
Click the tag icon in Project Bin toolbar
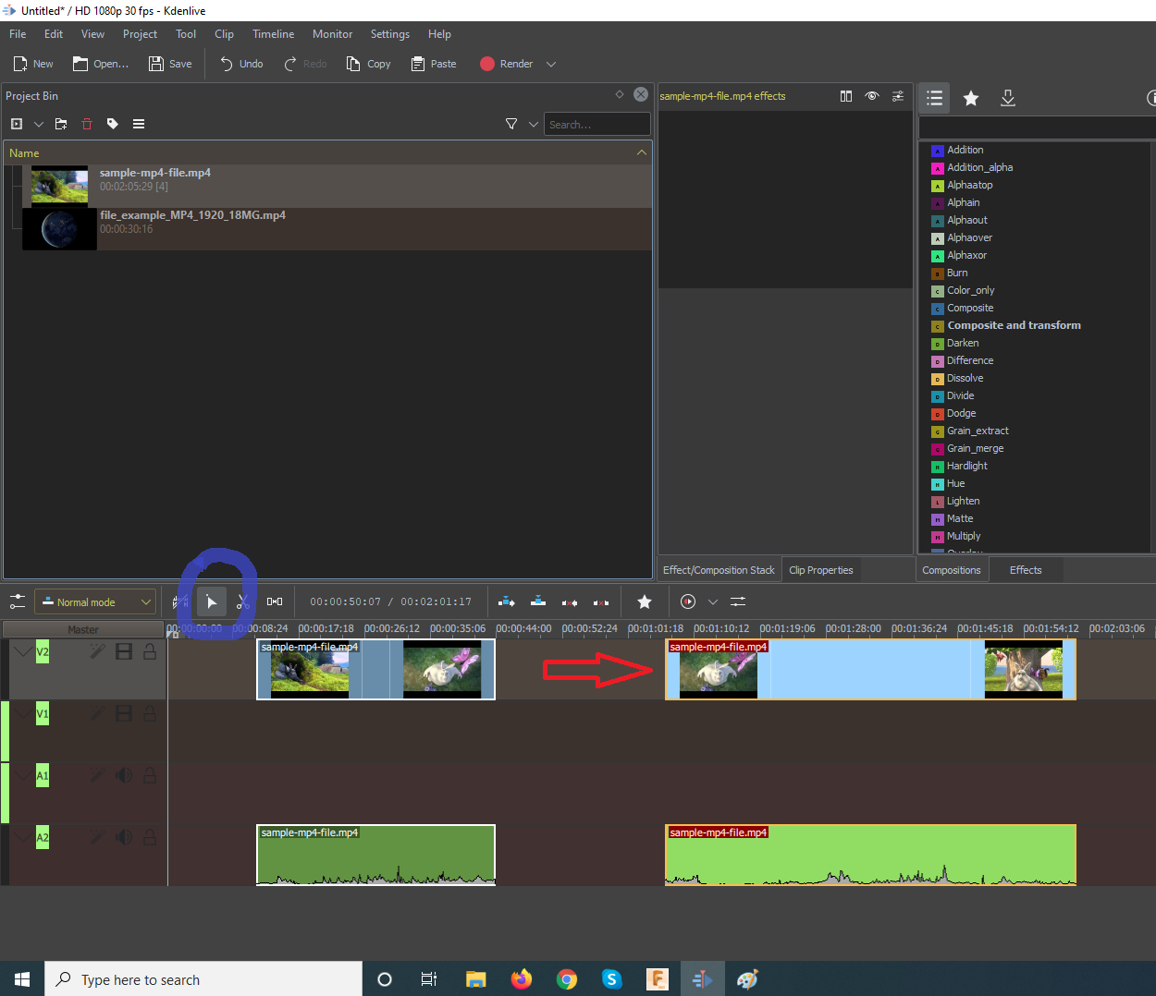click(x=113, y=124)
